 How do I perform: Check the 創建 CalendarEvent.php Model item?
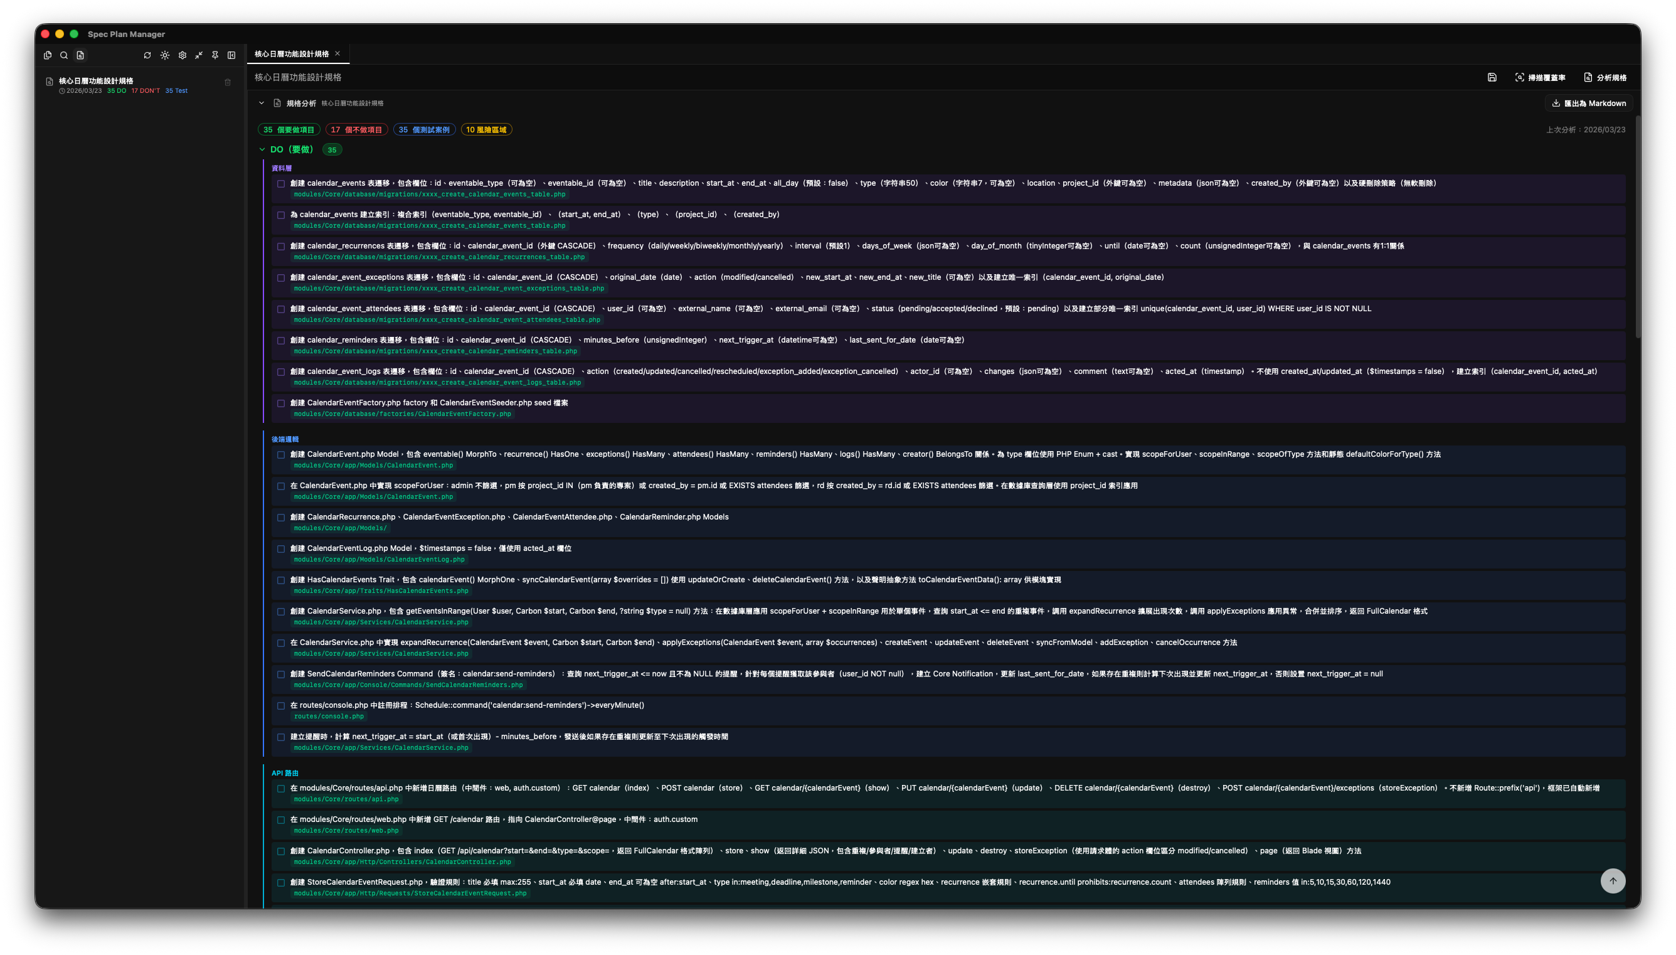click(280, 455)
